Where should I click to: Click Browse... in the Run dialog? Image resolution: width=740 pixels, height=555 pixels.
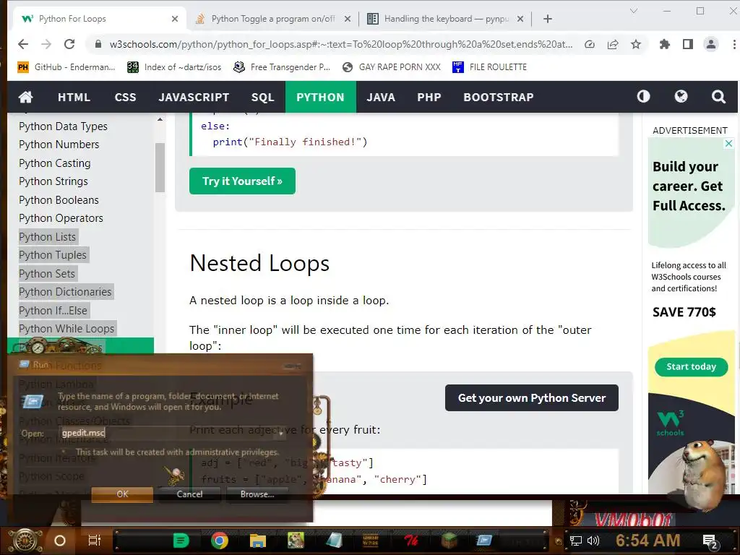[x=257, y=494]
